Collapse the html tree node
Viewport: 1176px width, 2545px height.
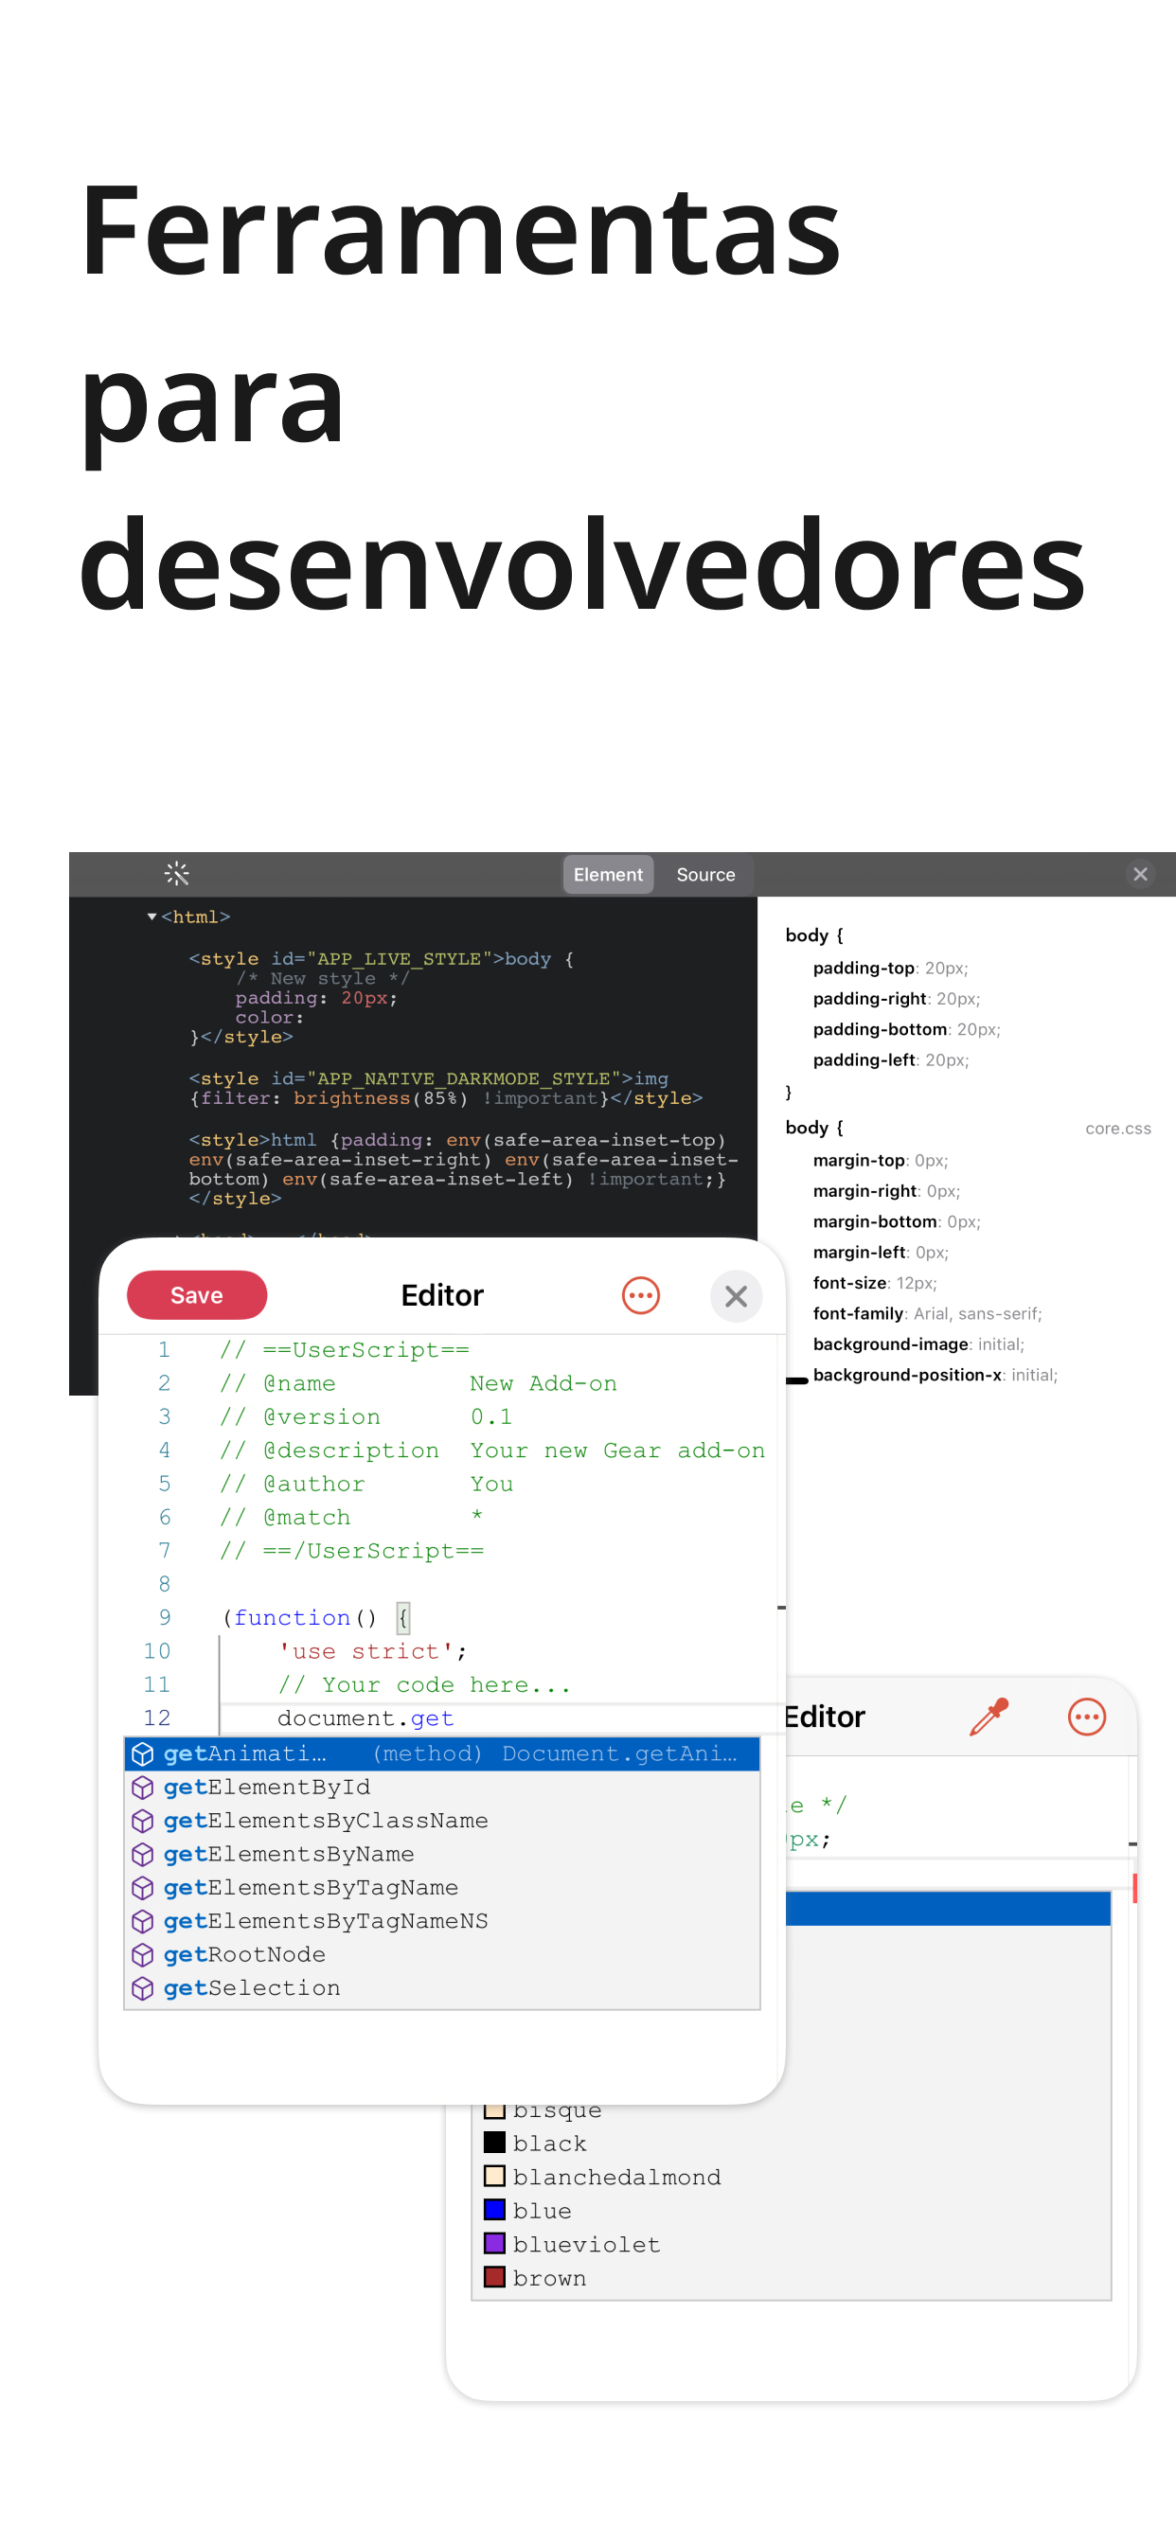pyautogui.click(x=152, y=917)
